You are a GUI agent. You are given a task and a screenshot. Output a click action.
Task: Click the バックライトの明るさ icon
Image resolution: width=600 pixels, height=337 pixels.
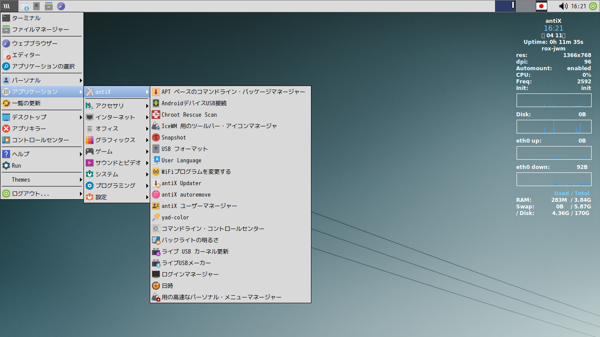point(155,240)
